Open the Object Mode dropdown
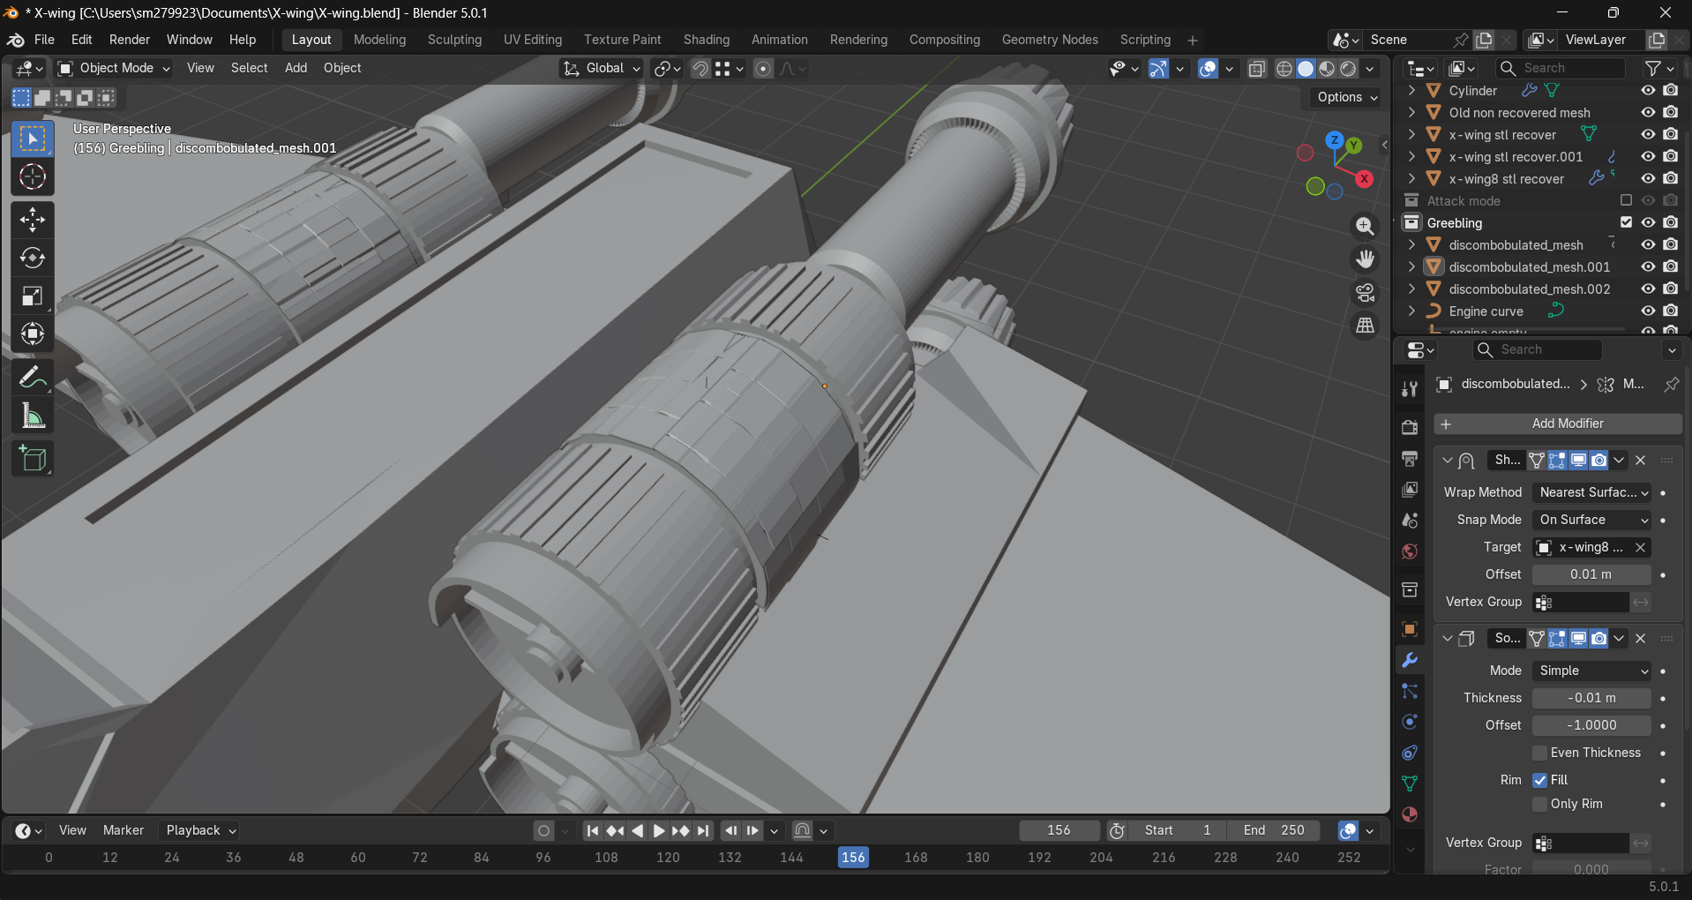 (114, 68)
